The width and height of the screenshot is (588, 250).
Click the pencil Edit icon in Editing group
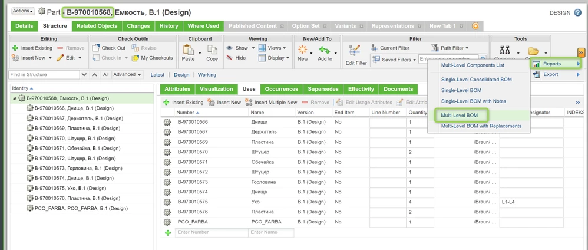(x=60, y=58)
